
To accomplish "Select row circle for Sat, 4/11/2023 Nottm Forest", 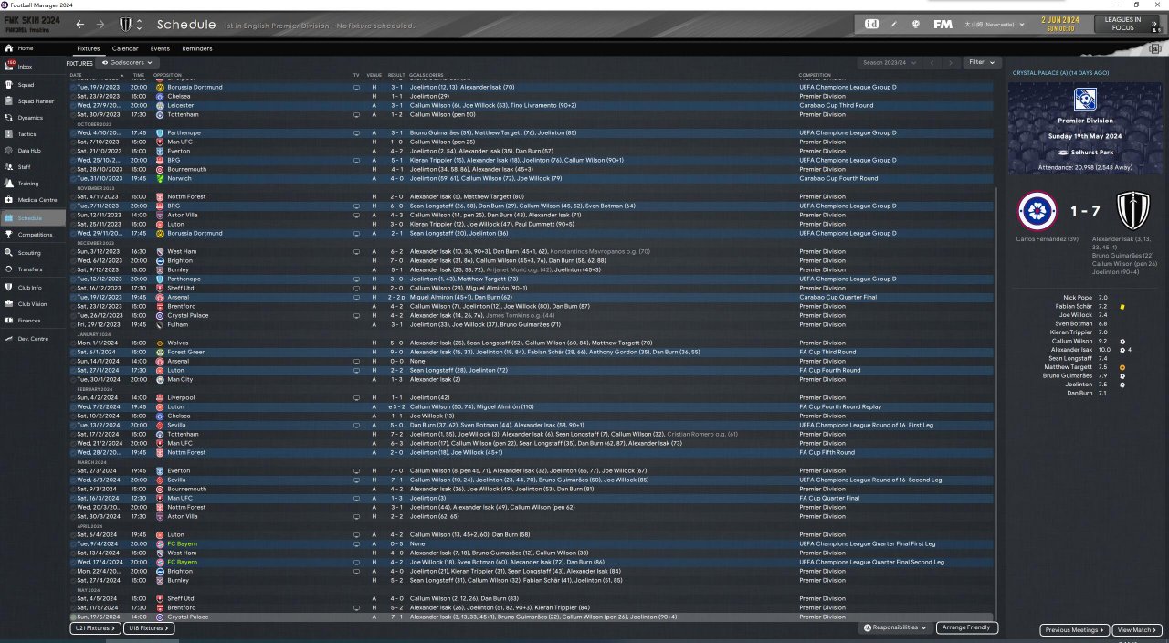I will 73,197.
